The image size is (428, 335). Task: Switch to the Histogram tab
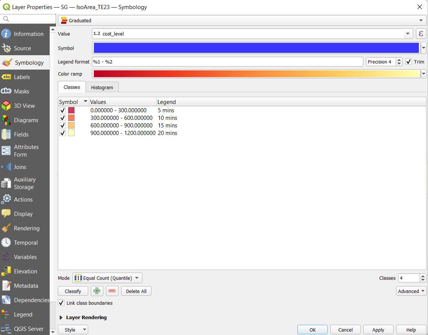(x=102, y=87)
